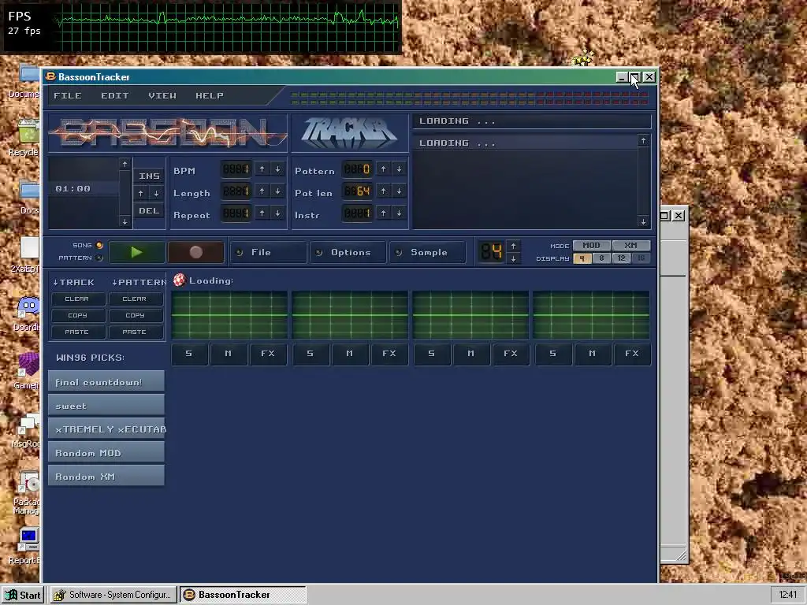Set display to 16 tracks
Screen dimensions: 807x605
641,258
